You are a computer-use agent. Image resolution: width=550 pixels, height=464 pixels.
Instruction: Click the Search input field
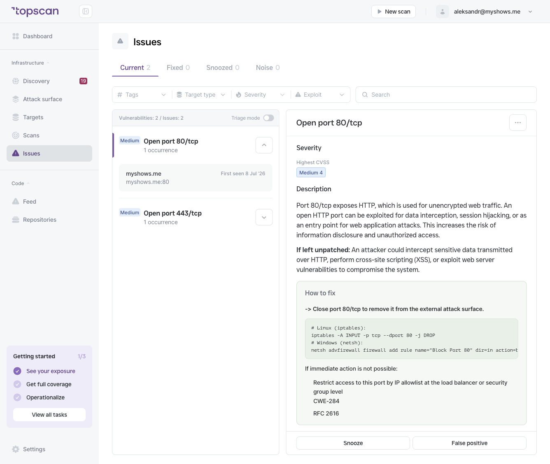click(446, 95)
